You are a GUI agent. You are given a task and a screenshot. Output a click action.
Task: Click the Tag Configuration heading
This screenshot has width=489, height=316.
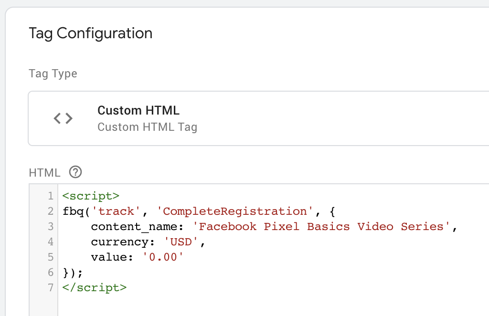[90, 33]
